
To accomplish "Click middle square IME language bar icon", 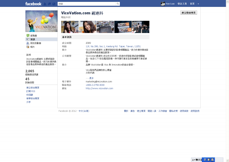I will 209,159.
